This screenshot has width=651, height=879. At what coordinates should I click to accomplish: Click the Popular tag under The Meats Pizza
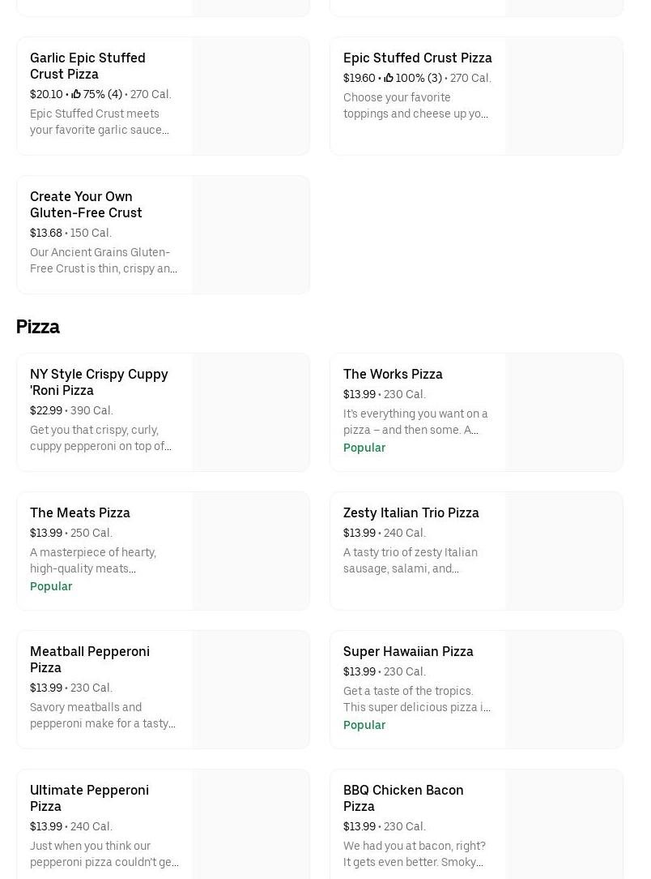point(51,586)
